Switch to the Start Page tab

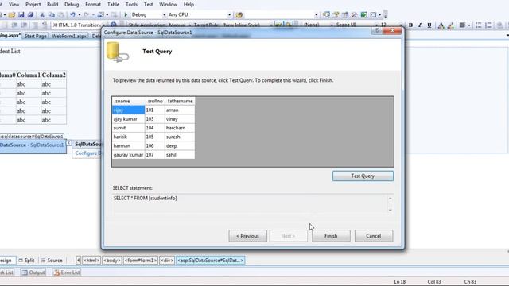click(35, 36)
